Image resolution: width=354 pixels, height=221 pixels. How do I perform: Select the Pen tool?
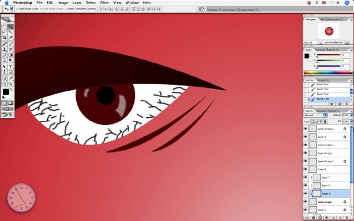click(x=4, y=72)
